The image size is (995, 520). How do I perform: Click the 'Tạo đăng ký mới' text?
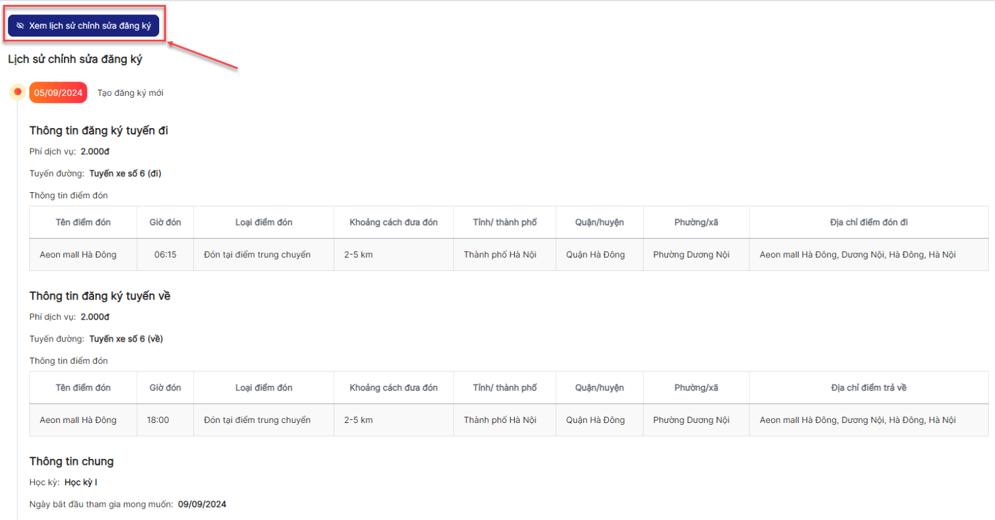[x=130, y=93]
